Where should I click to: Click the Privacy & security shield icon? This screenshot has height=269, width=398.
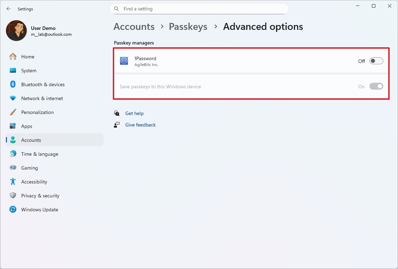pos(13,195)
